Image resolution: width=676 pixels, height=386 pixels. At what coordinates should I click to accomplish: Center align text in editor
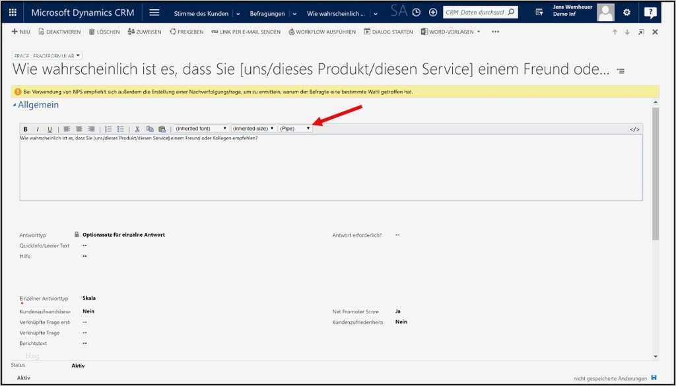[x=79, y=129]
